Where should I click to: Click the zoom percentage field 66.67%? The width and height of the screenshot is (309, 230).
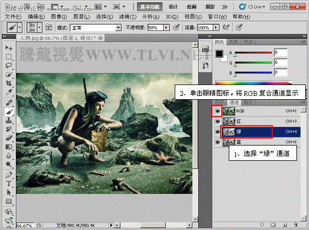coord(26,226)
